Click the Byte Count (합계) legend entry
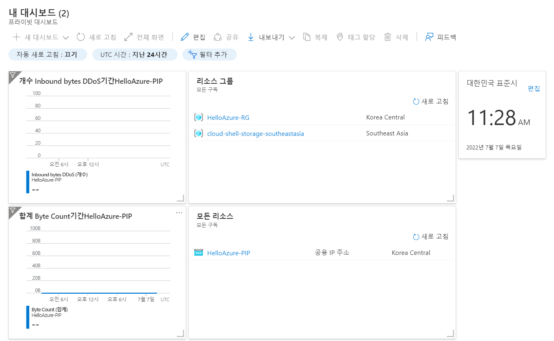 click(50, 310)
